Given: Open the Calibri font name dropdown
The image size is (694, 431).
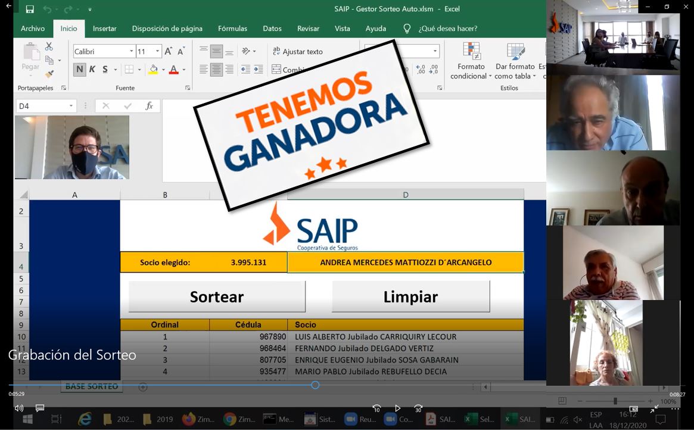Looking at the screenshot, I should [132, 52].
